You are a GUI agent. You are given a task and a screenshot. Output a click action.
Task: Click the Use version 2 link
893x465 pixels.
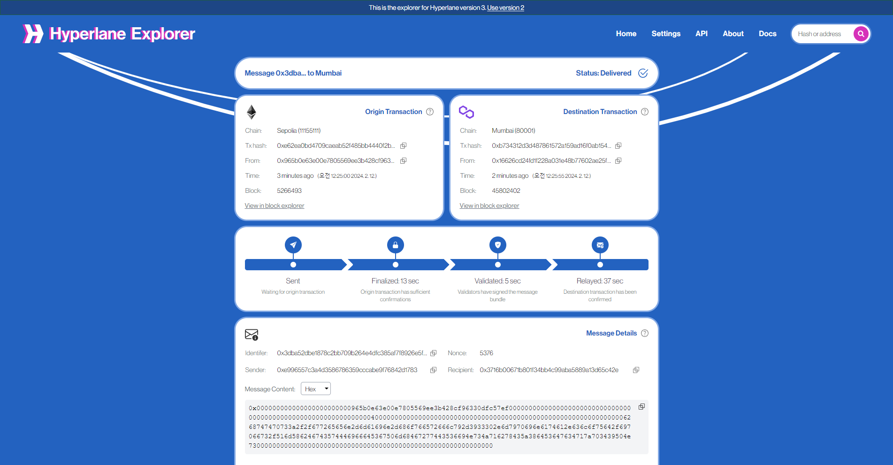[505, 8]
